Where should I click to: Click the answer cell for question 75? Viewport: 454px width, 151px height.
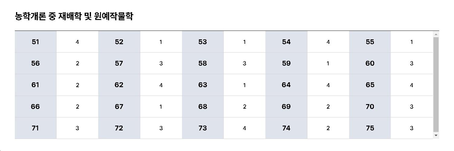pos(412,128)
